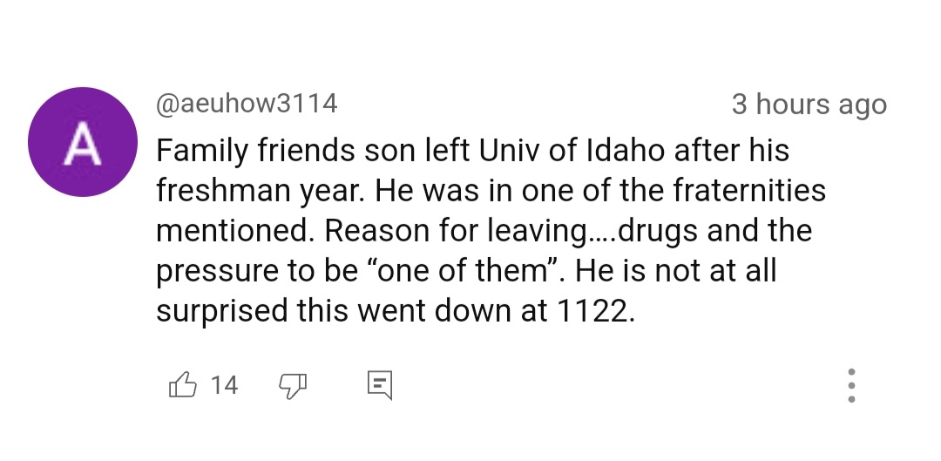This screenshot has height=461, width=941.
Task: Click the word 'fraternities' in the comment
Action: tap(749, 190)
